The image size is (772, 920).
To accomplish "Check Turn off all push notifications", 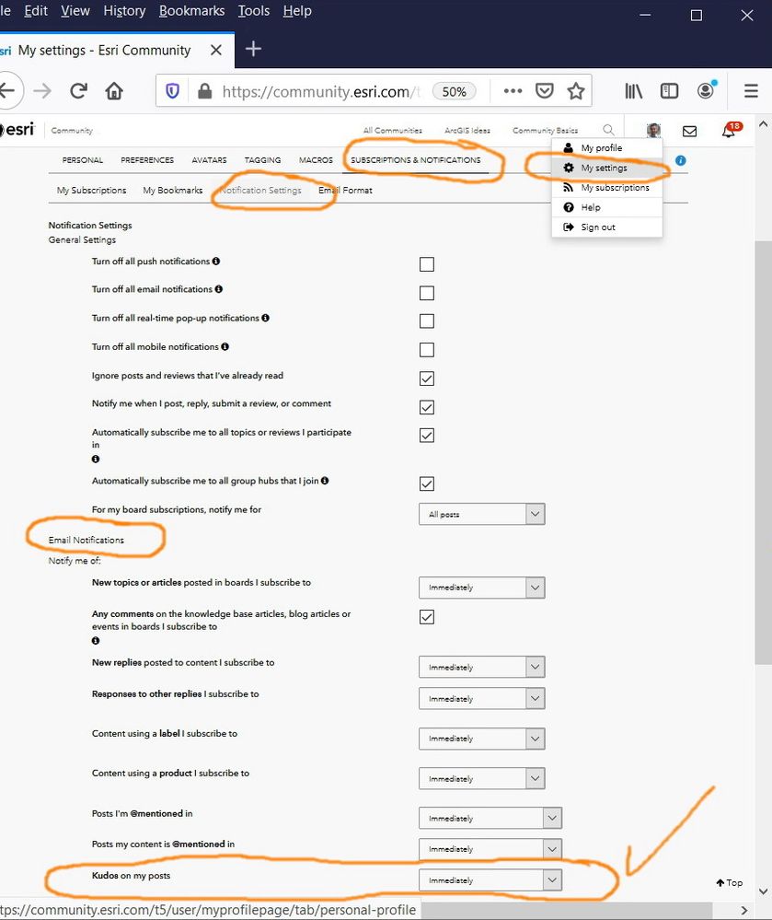I will click(x=427, y=264).
